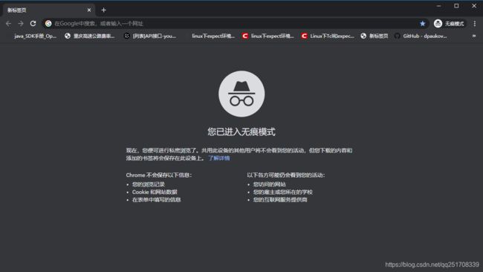Image resolution: width=483 pixels, height=272 pixels.
Task: Open the 重庆高速公路 bookmark
Action: tap(90, 36)
